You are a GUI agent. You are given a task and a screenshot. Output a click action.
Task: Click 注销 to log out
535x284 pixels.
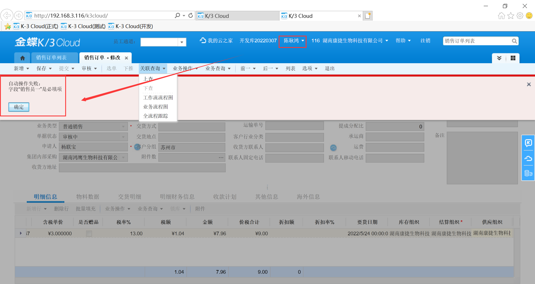click(x=425, y=41)
